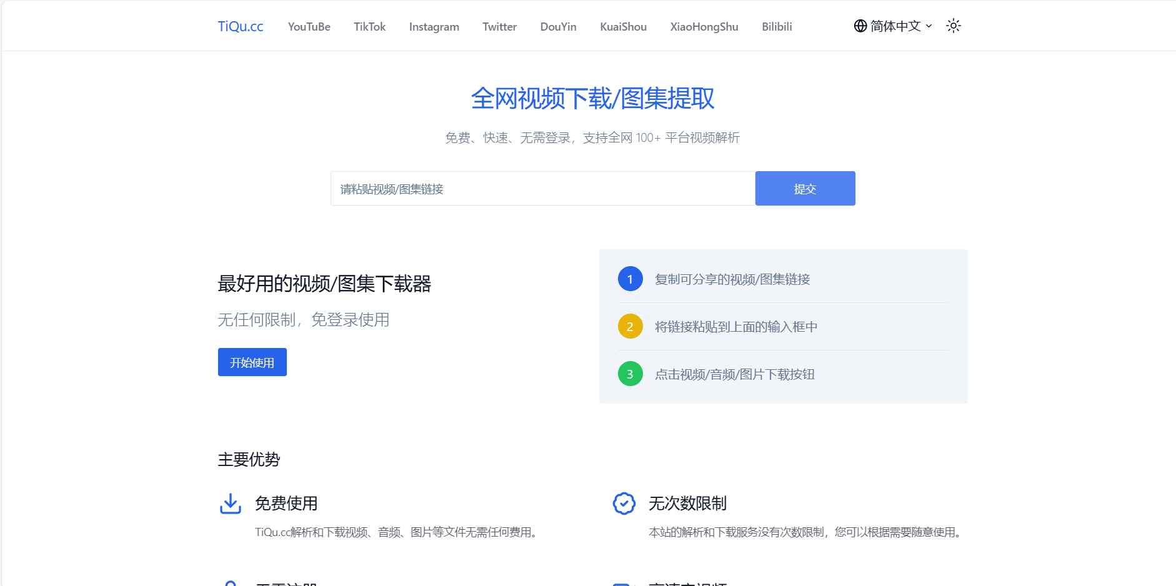Select KuaiShou in the top navigation
Image resolution: width=1176 pixels, height=586 pixels.
623,27
